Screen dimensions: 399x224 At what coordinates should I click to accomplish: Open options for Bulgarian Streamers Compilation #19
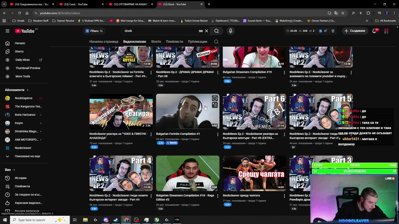[x=284, y=72]
